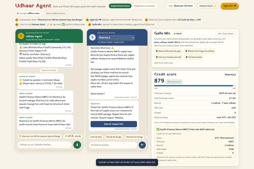Click the credit score value 879
The image size is (254, 169).
[x=159, y=81]
